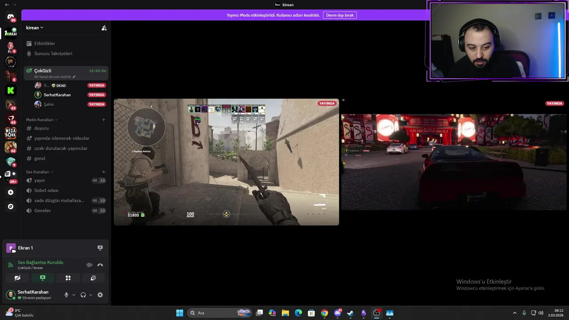The height and width of the screenshot is (320, 569).
Task: Stop streaming icon next to Ekran 1
Action: [100, 248]
